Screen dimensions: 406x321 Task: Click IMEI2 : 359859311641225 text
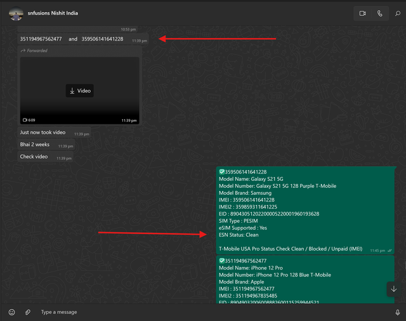(x=248, y=207)
